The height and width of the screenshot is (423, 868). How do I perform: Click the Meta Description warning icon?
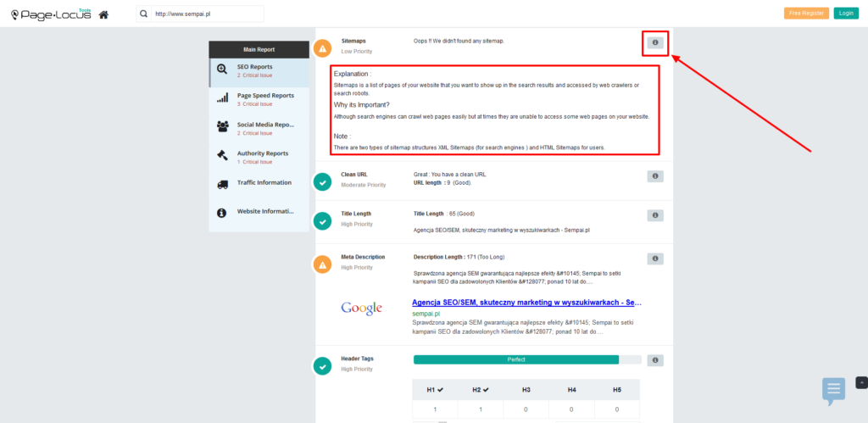(323, 264)
